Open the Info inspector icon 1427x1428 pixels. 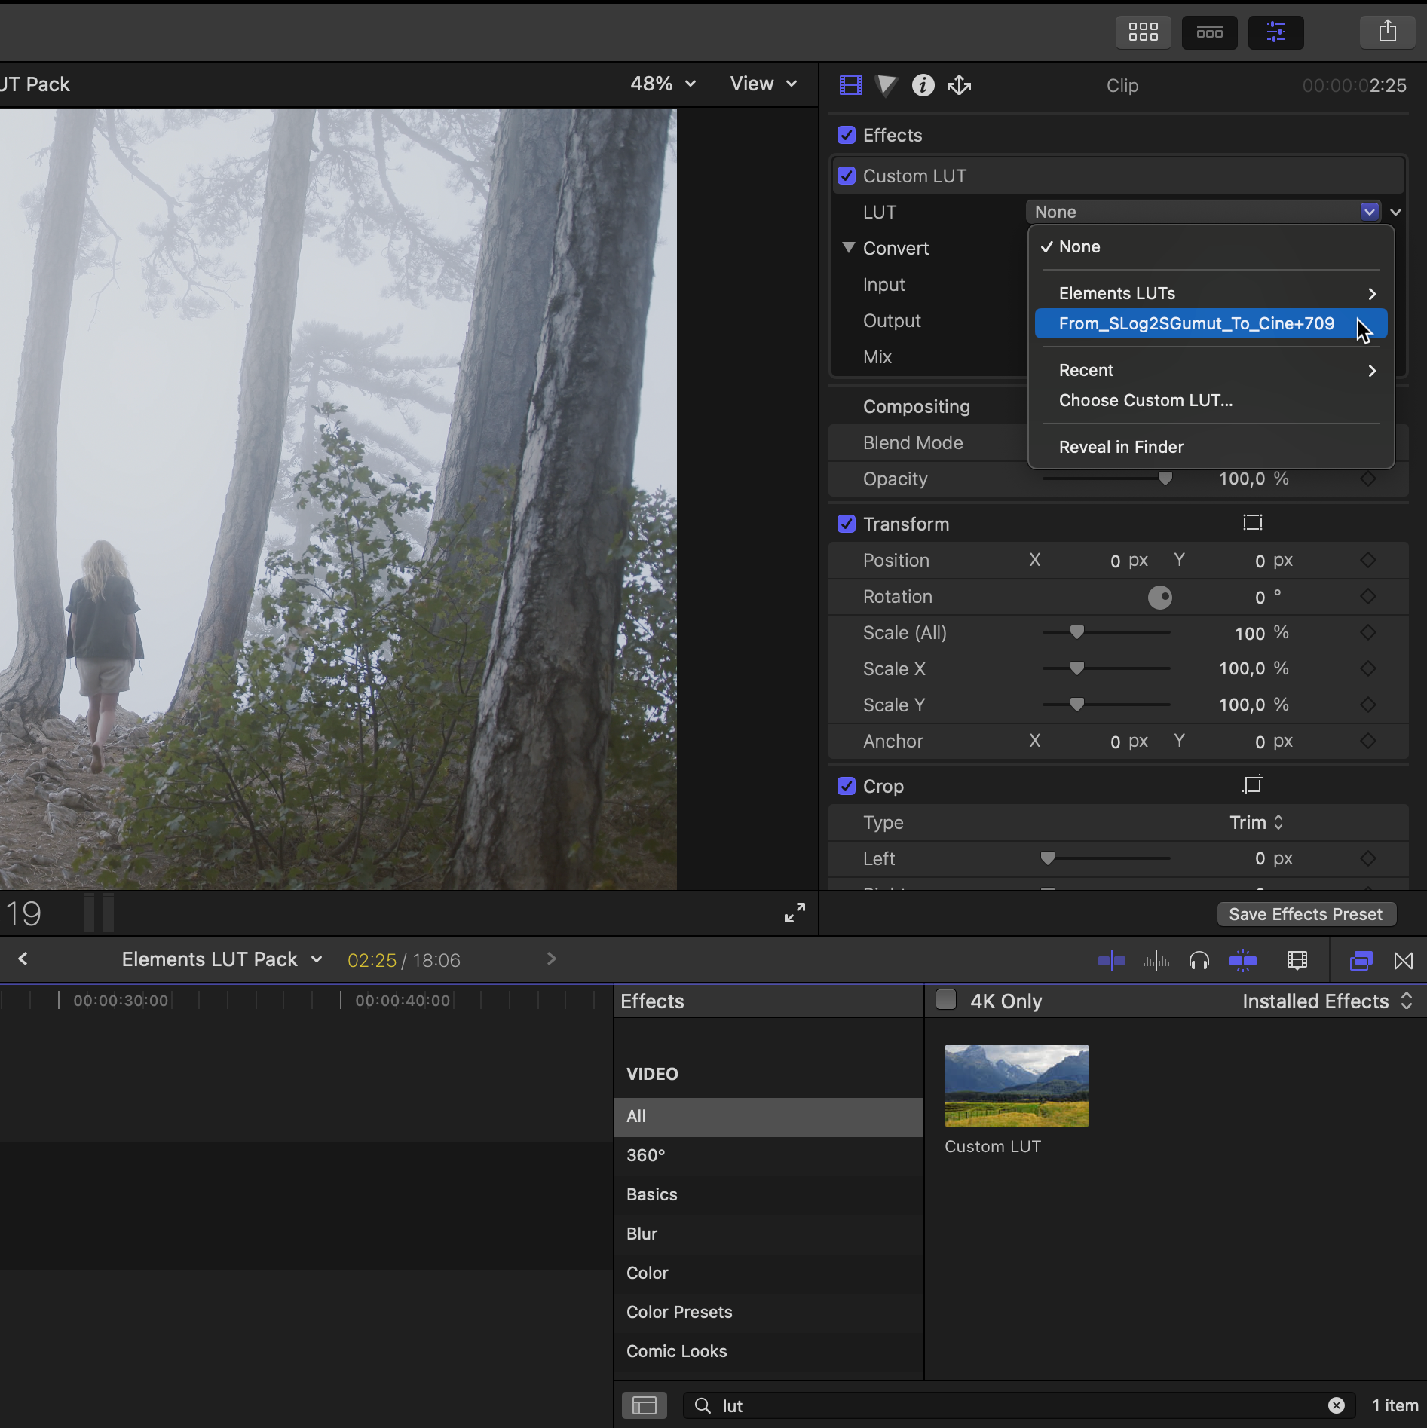923,85
